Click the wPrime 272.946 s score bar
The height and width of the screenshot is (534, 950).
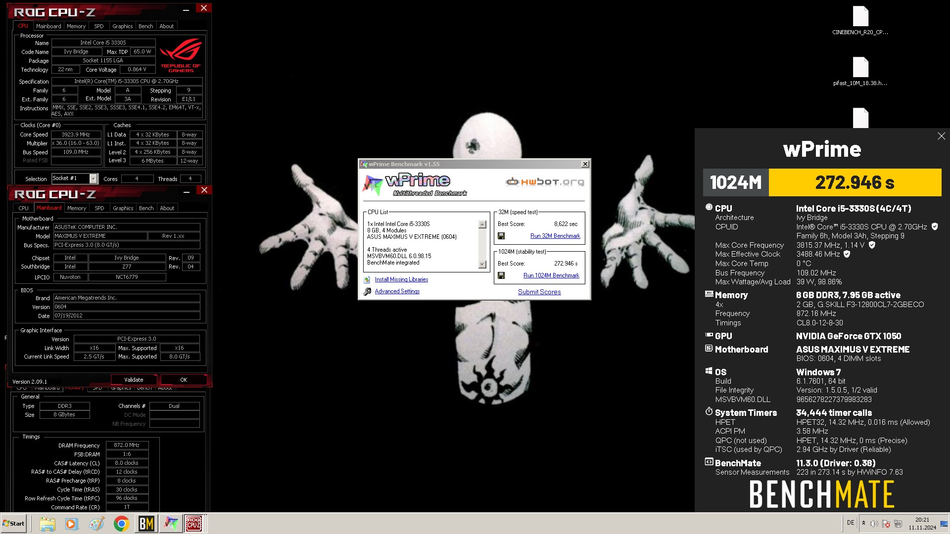[855, 182]
